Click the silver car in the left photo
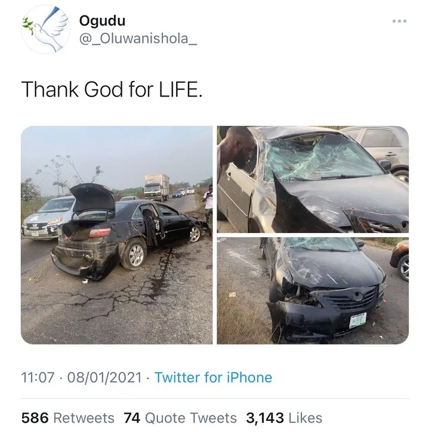Screen dimensions: 429x434 pyautogui.click(x=48, y=217)
